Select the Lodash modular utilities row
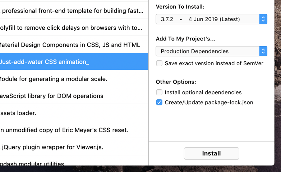The image size is (281, 172). click(74, 161)
